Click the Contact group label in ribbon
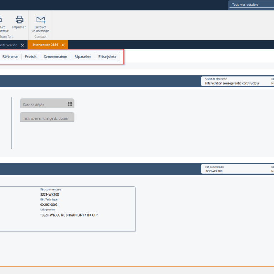 pos(40,37)
